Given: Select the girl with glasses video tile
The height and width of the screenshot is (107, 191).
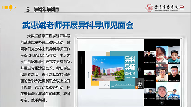Looking at the screenshot, I should coord(162,55).
